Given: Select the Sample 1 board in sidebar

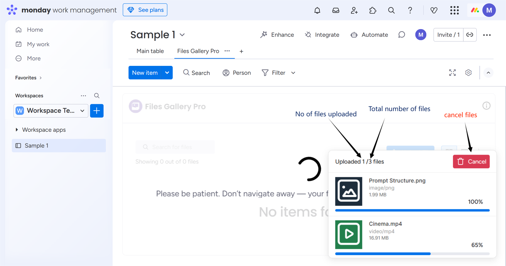Looking at the screenshot, I should pos(59,146).
